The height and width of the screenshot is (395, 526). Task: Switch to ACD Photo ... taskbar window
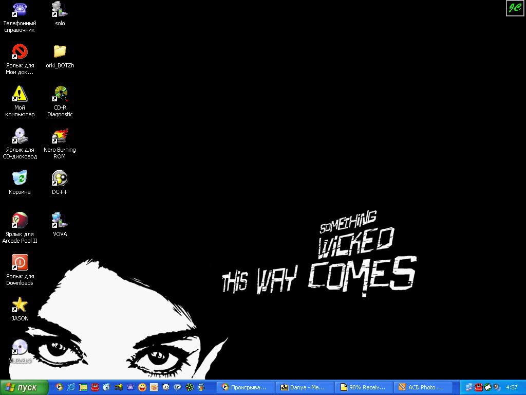(x=423, y=387)
